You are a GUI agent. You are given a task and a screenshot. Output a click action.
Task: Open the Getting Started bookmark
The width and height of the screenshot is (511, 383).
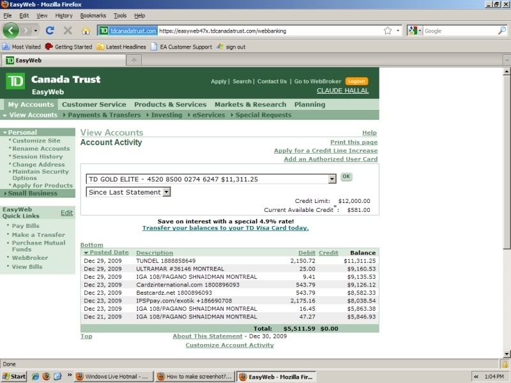69,47
